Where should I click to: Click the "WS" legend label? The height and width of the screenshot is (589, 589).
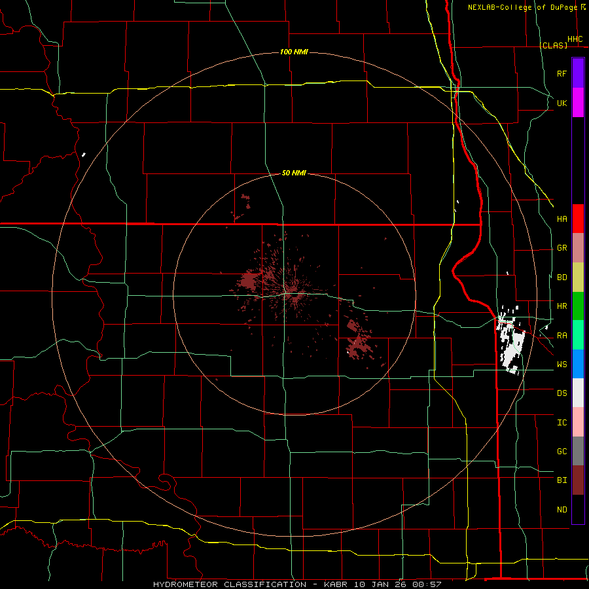(x=562, y=365)
